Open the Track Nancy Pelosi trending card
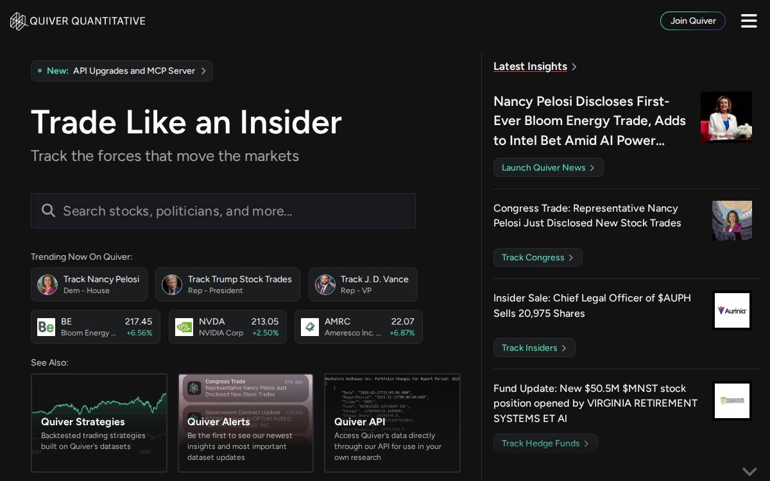Viewport: 770px width, 481px height. [89, 285]
